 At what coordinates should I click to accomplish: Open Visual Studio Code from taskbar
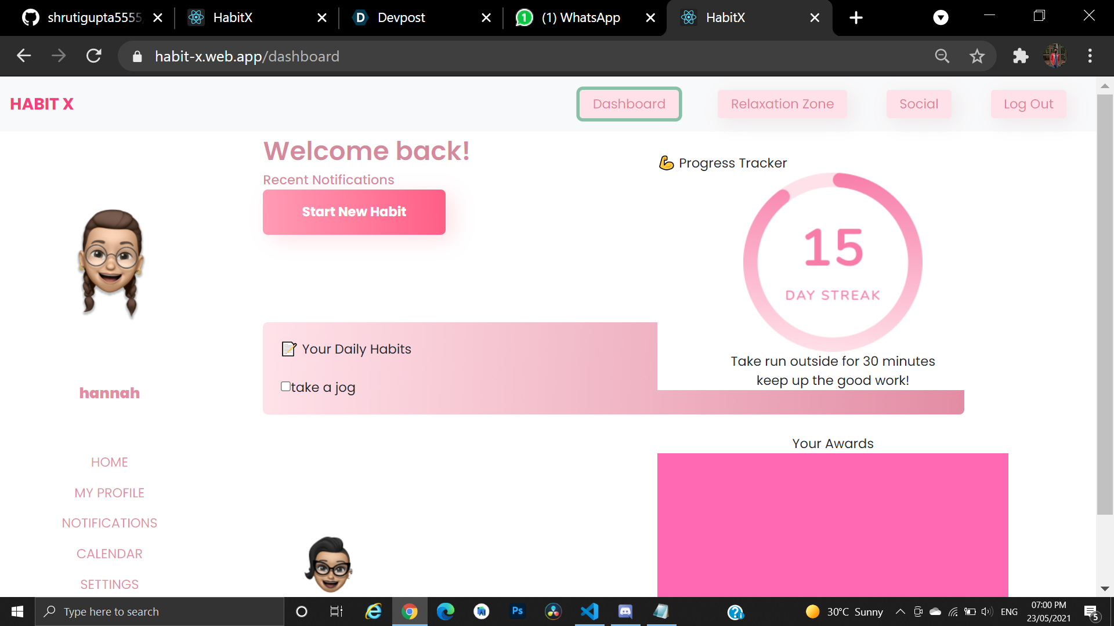589,612
